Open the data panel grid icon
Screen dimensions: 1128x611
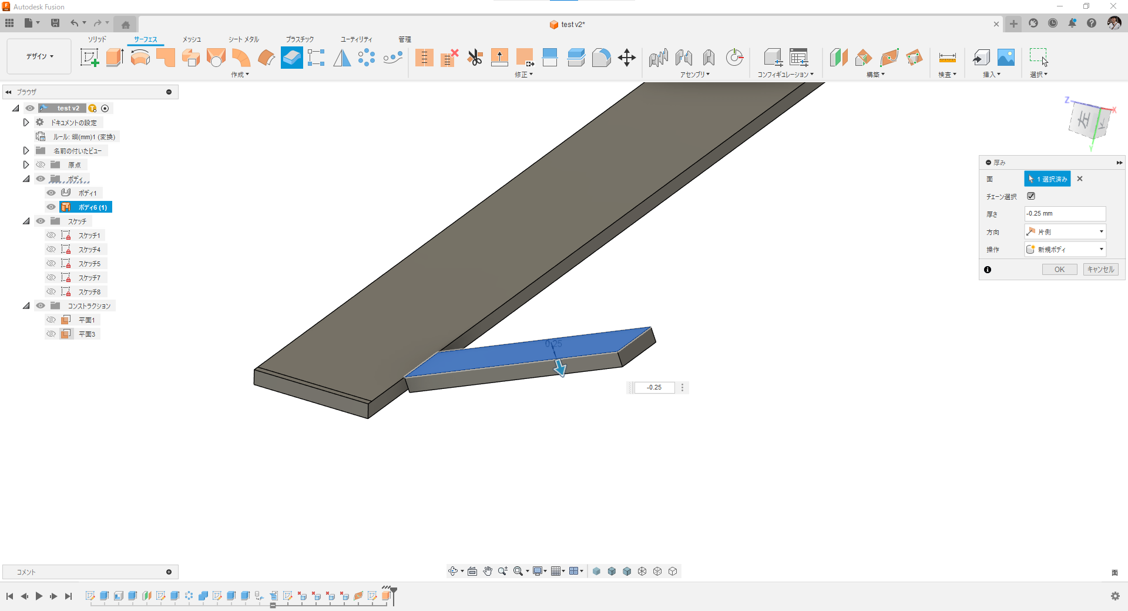coord(9,23)
